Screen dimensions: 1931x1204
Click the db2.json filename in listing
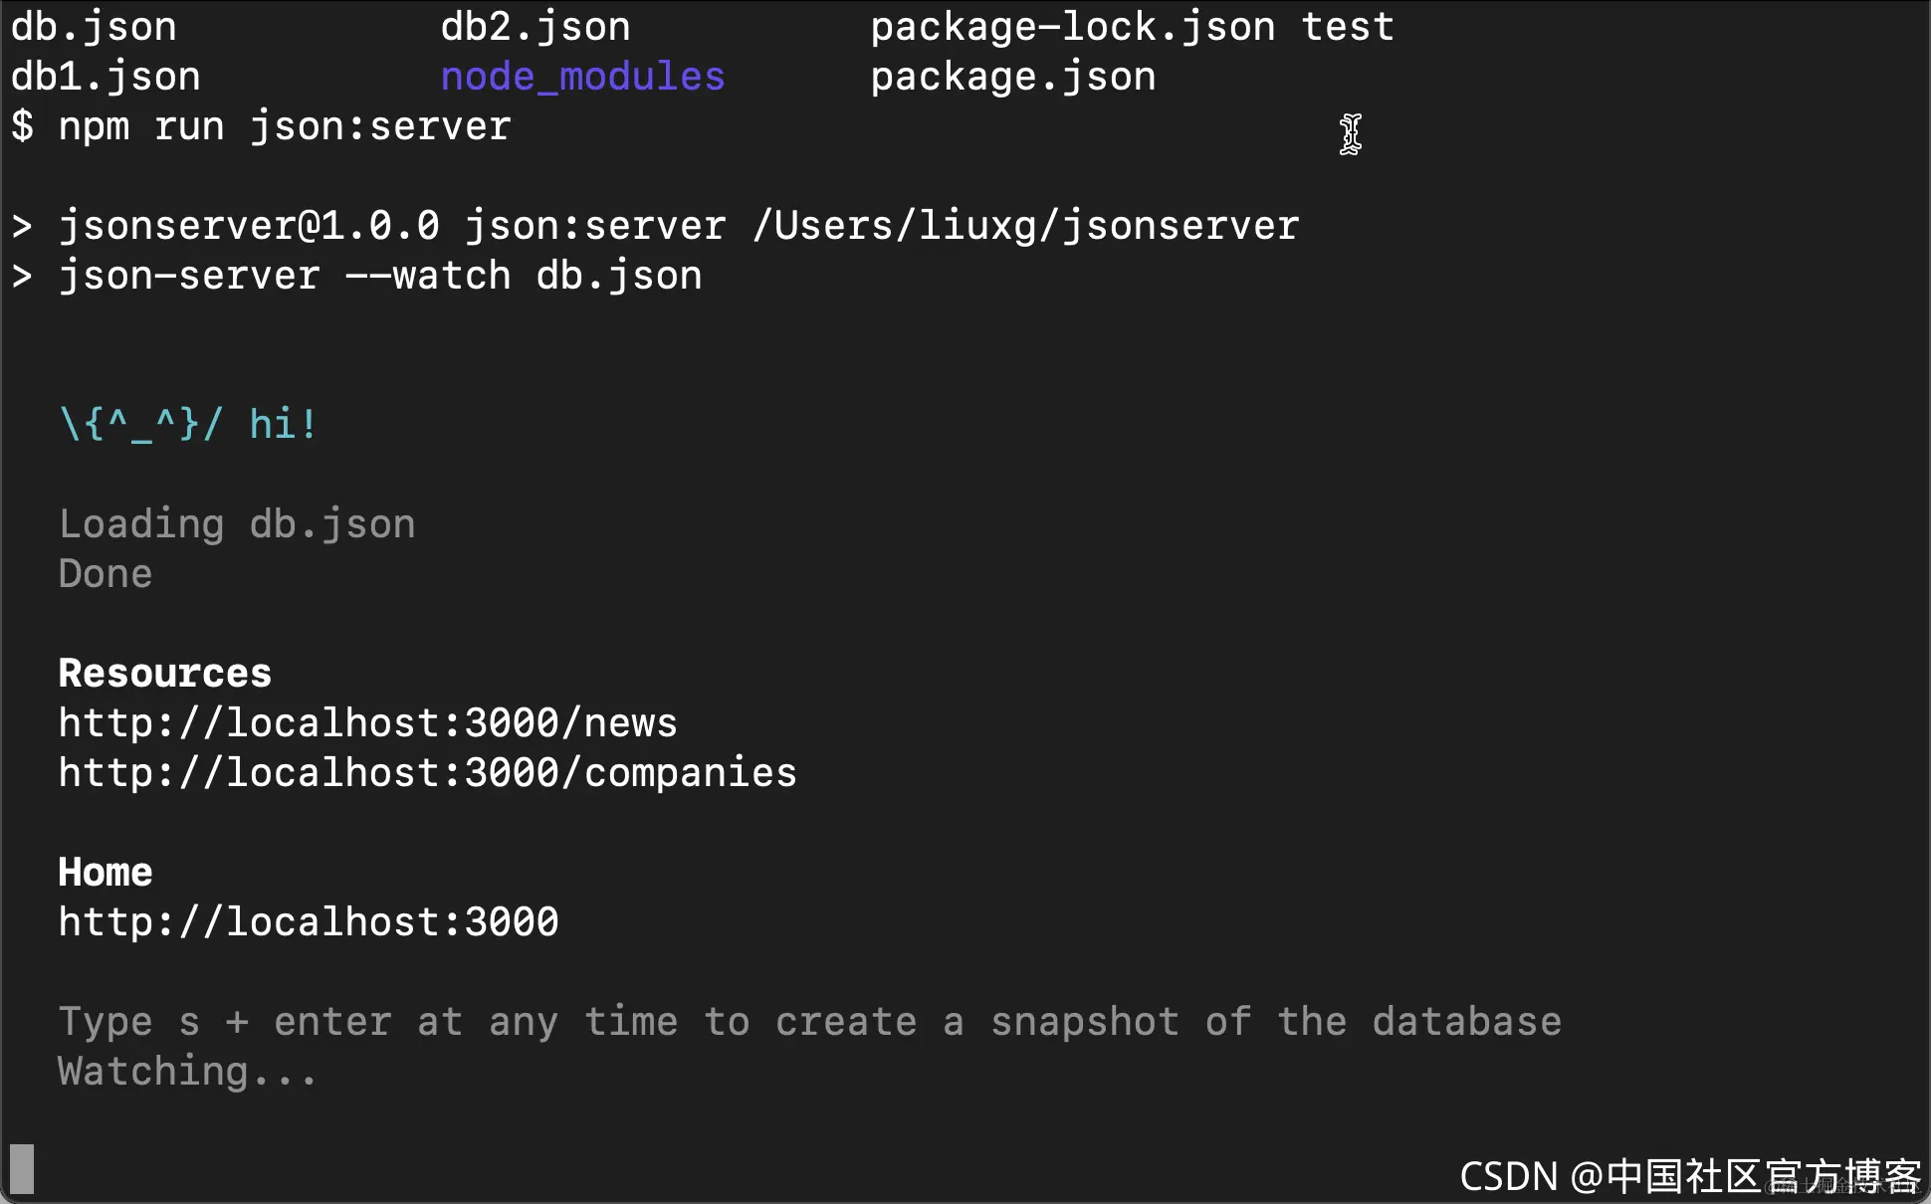pyautogui.click(x=536, y=27)
